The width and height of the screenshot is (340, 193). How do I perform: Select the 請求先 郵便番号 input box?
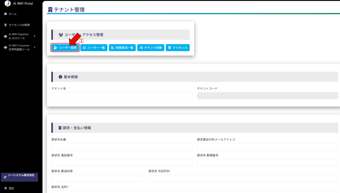[267, 162]
